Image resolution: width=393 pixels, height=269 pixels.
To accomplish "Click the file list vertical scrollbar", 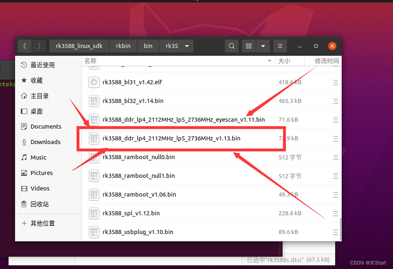I will [x=340, y=229].
